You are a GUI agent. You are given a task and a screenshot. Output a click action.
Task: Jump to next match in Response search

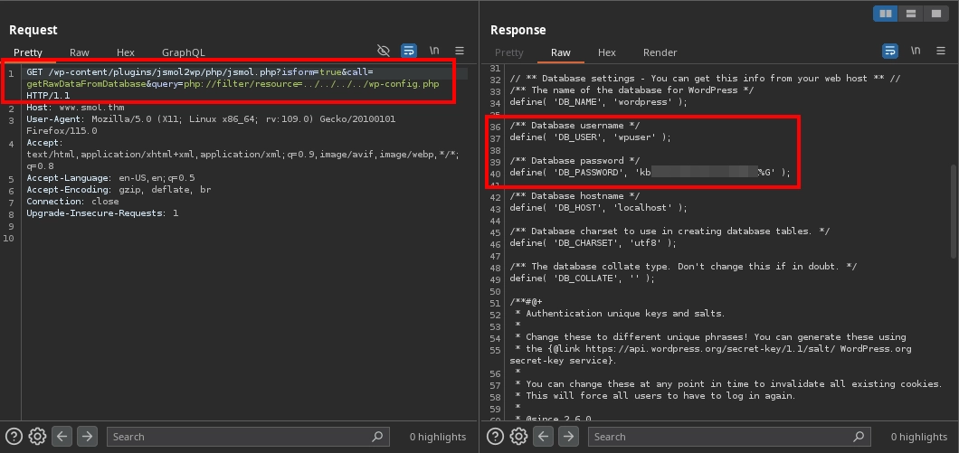point(567,436)
